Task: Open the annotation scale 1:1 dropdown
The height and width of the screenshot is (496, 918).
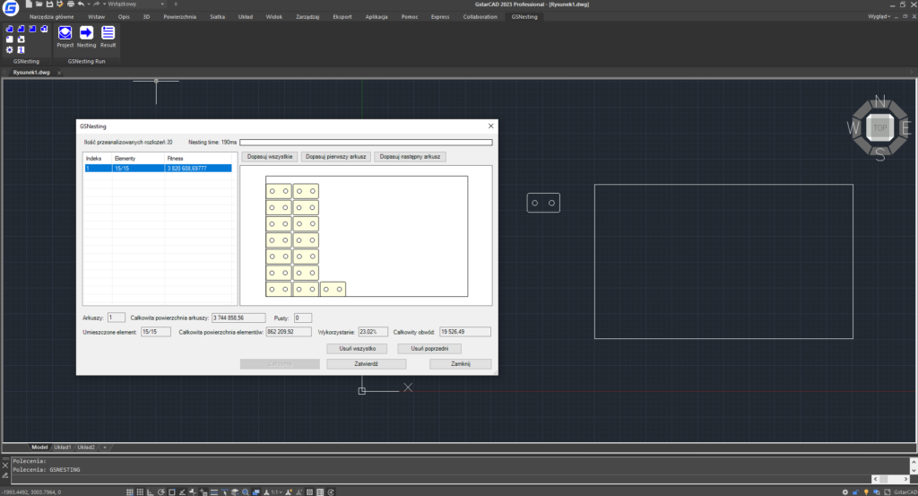Action: (x=279, y=492)
